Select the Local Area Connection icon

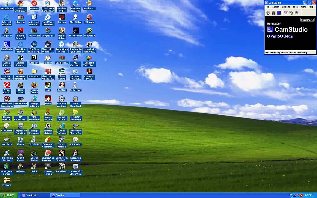click(x=48, y=6)
